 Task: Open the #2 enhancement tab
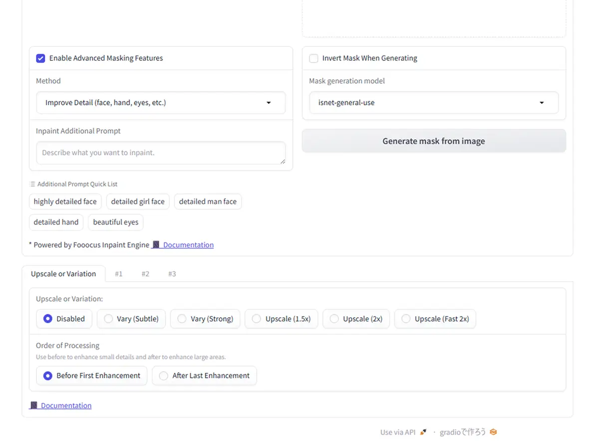tap(145, 274)
